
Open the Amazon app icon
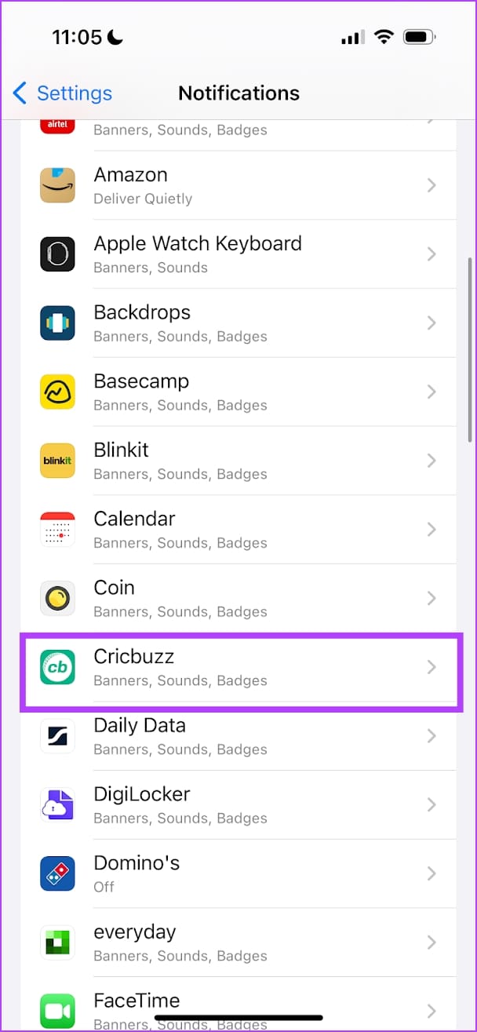(x=57, y=185)
